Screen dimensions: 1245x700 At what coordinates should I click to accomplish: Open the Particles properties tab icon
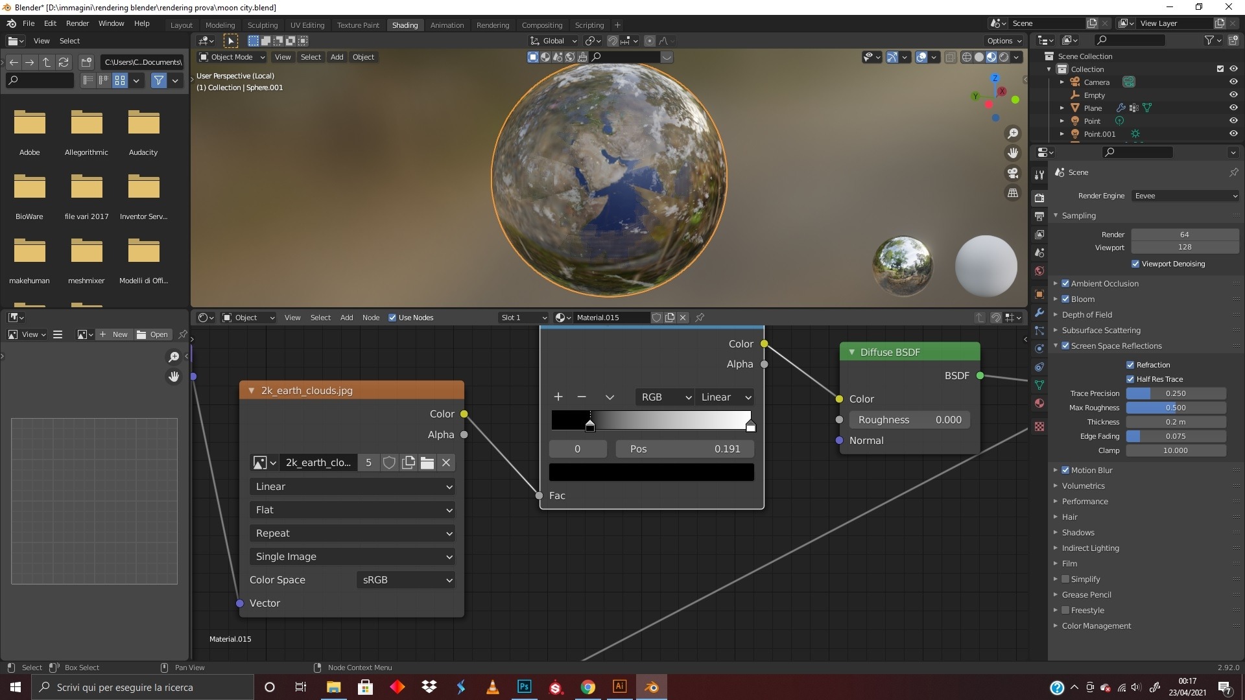[1039, 331]
